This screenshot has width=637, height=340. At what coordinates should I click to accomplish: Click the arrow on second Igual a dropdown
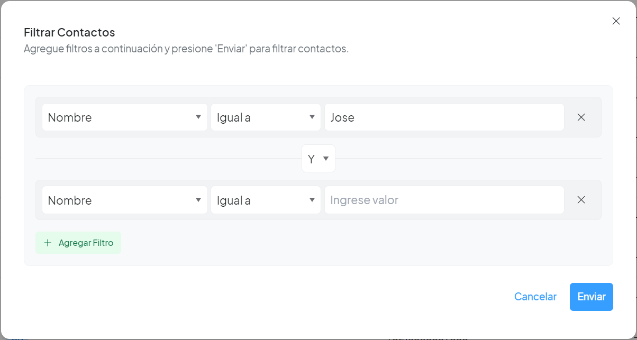(x=312, y=200)
